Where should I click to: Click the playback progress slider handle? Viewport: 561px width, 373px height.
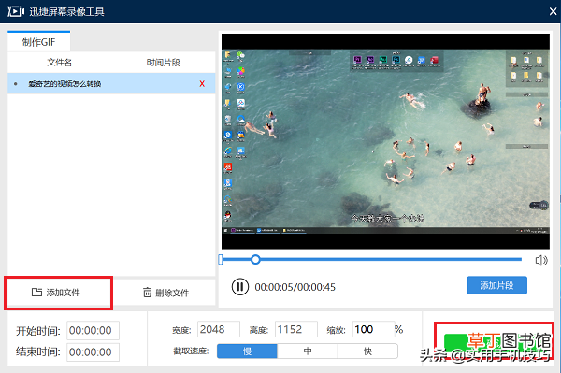pyautogui.click(x=255, y=260)
